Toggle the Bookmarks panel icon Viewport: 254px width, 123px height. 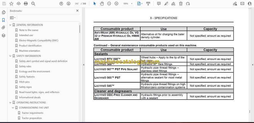click(x=4, y=20)
